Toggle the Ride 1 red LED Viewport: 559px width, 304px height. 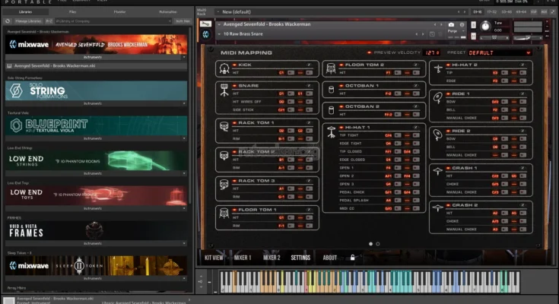coord(448,93)
